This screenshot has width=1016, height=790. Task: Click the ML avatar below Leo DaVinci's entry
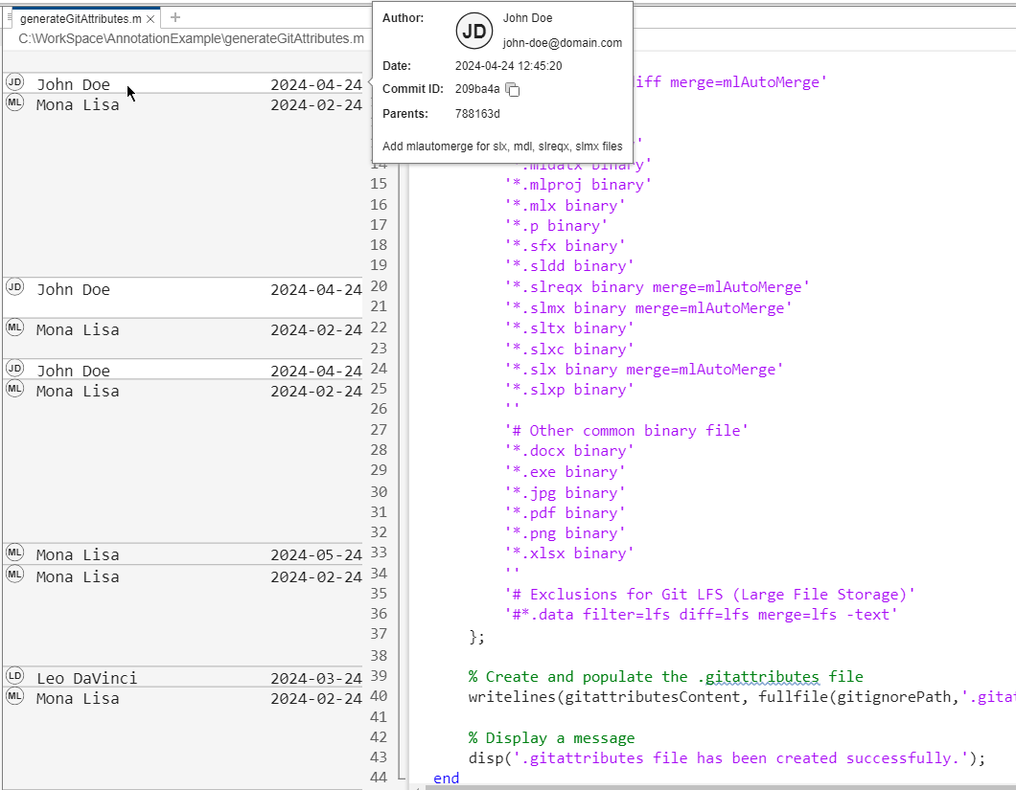pos(14,698)
